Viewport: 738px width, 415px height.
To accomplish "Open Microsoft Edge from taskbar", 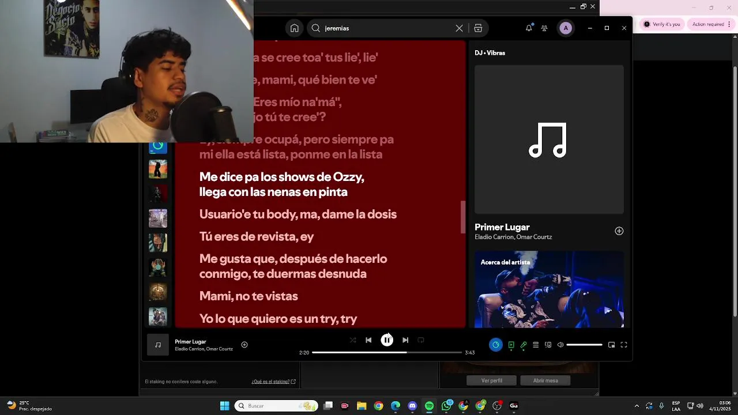I will click(x=396, y=406).
